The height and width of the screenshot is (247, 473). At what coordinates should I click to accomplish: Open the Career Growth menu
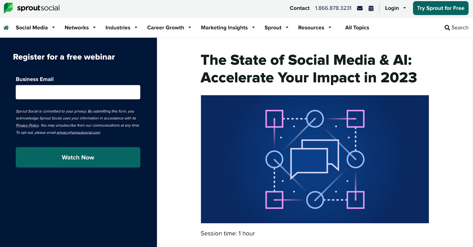pyautogui.click(x=169, y=28)
